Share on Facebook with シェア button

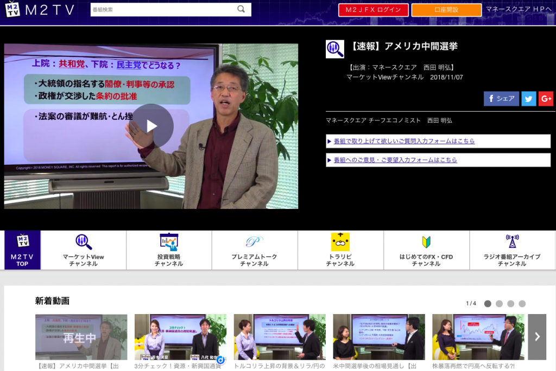501,99
